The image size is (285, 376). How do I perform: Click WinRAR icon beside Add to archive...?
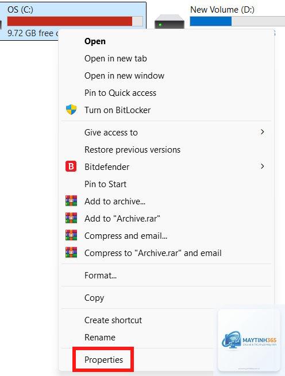71,201
